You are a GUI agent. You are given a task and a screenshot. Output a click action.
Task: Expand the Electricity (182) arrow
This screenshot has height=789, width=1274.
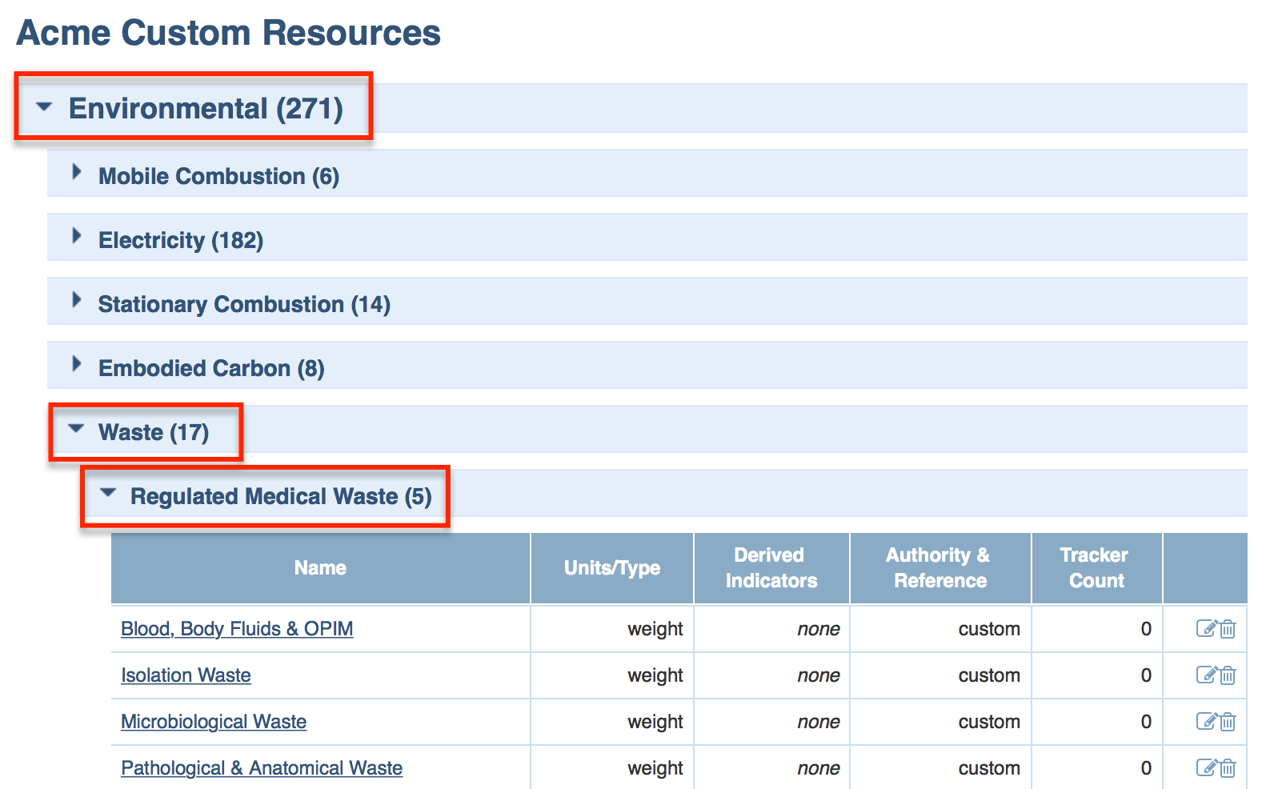click(77, 235)
